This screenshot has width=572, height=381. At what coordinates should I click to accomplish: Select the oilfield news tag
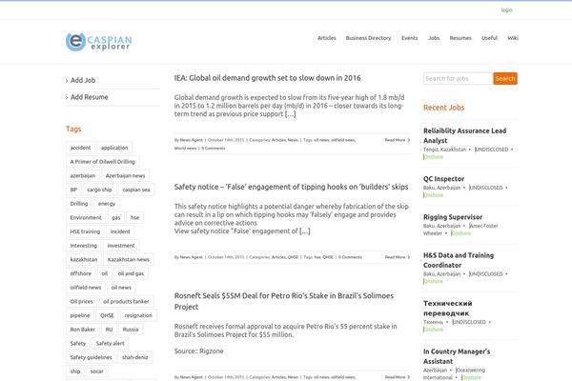pyautogui.click(x=86, y=288)
